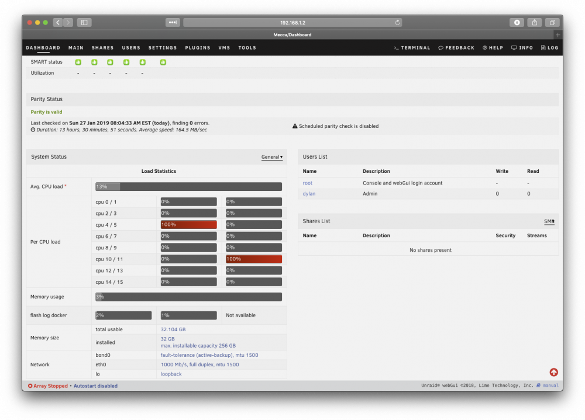Screen dimensions: 585x420
Task: Click the 'Array Stopped' status text
Action: [x=51, y=386]
